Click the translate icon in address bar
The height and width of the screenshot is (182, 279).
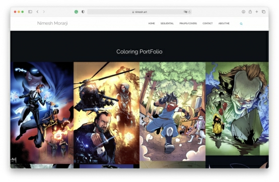point(185,12)
